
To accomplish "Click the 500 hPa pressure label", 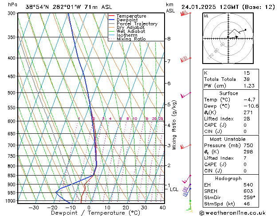I will (x=12, y=93).
